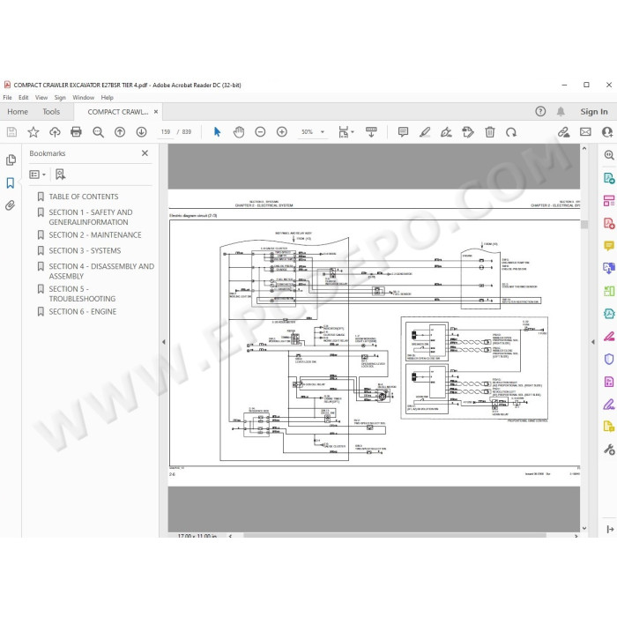Click the trash delete icon

pos(489,132)
